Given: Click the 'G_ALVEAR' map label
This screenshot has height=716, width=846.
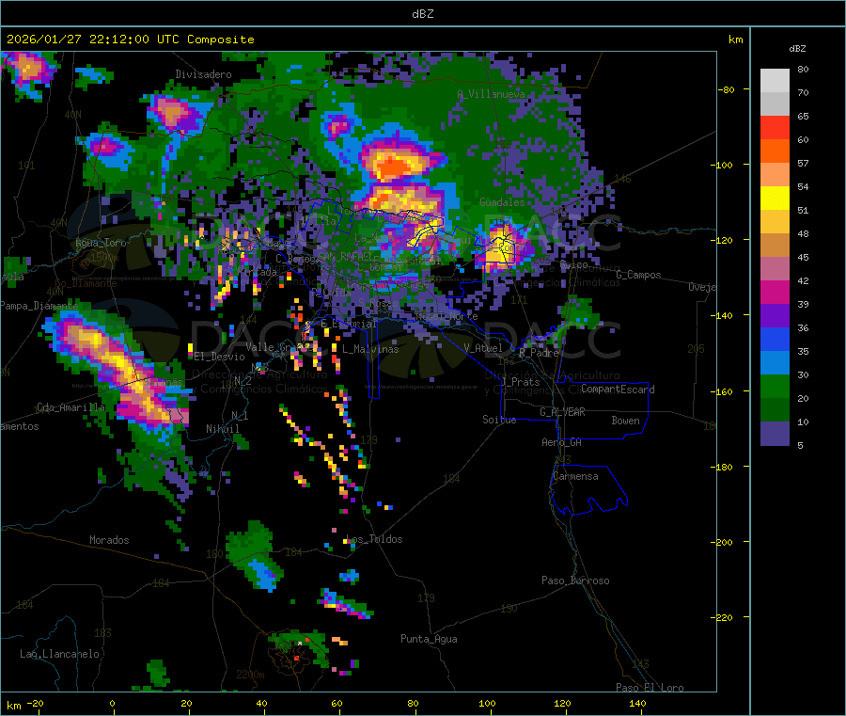Looking at the screenshot, I should pyautogui.click(x=562, y=412).
